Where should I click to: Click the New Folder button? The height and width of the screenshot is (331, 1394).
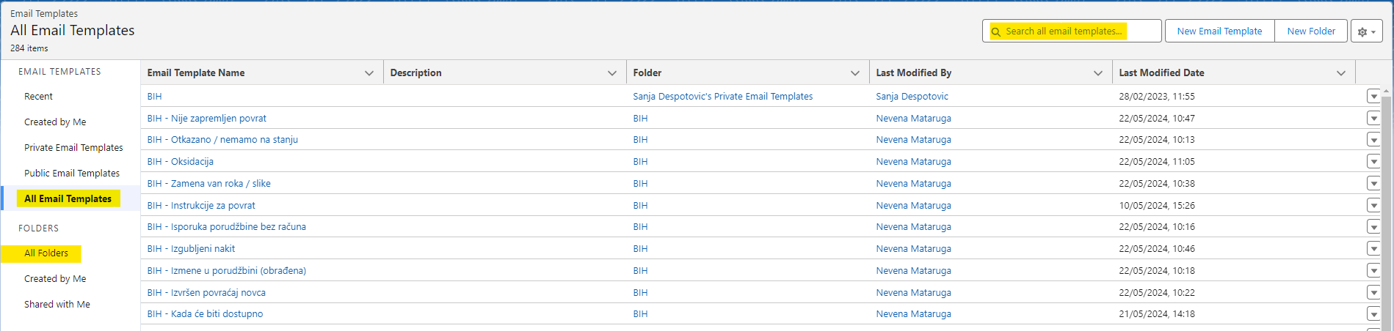click(x=1311, y=31)
